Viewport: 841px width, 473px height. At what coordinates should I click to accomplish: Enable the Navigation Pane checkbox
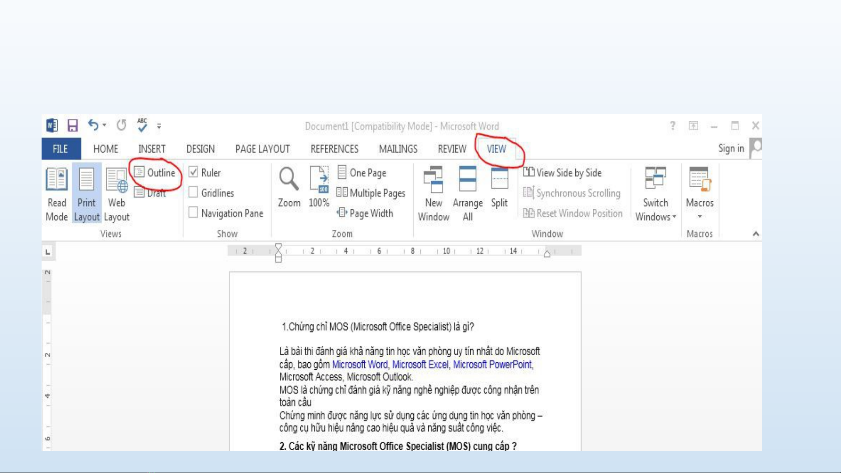tap(193, 213)
